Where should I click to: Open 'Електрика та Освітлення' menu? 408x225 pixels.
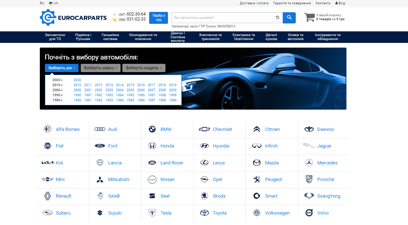[x=244, y=37]
